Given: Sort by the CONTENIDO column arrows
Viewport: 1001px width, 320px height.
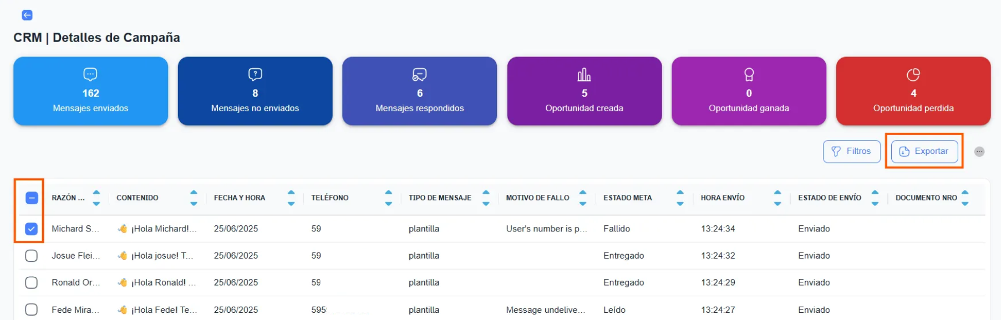Looking at the screenshot, I should (x=194, y=198).
